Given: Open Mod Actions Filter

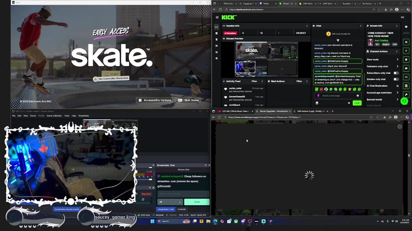Looking at the screenshot, I should coord(299,81).
